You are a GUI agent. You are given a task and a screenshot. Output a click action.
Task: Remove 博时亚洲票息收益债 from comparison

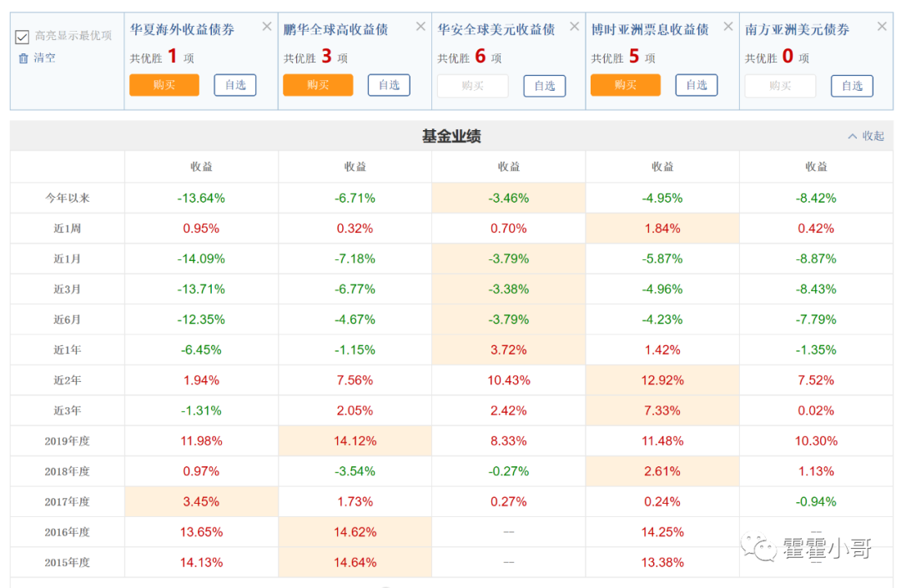coord(727,26)
